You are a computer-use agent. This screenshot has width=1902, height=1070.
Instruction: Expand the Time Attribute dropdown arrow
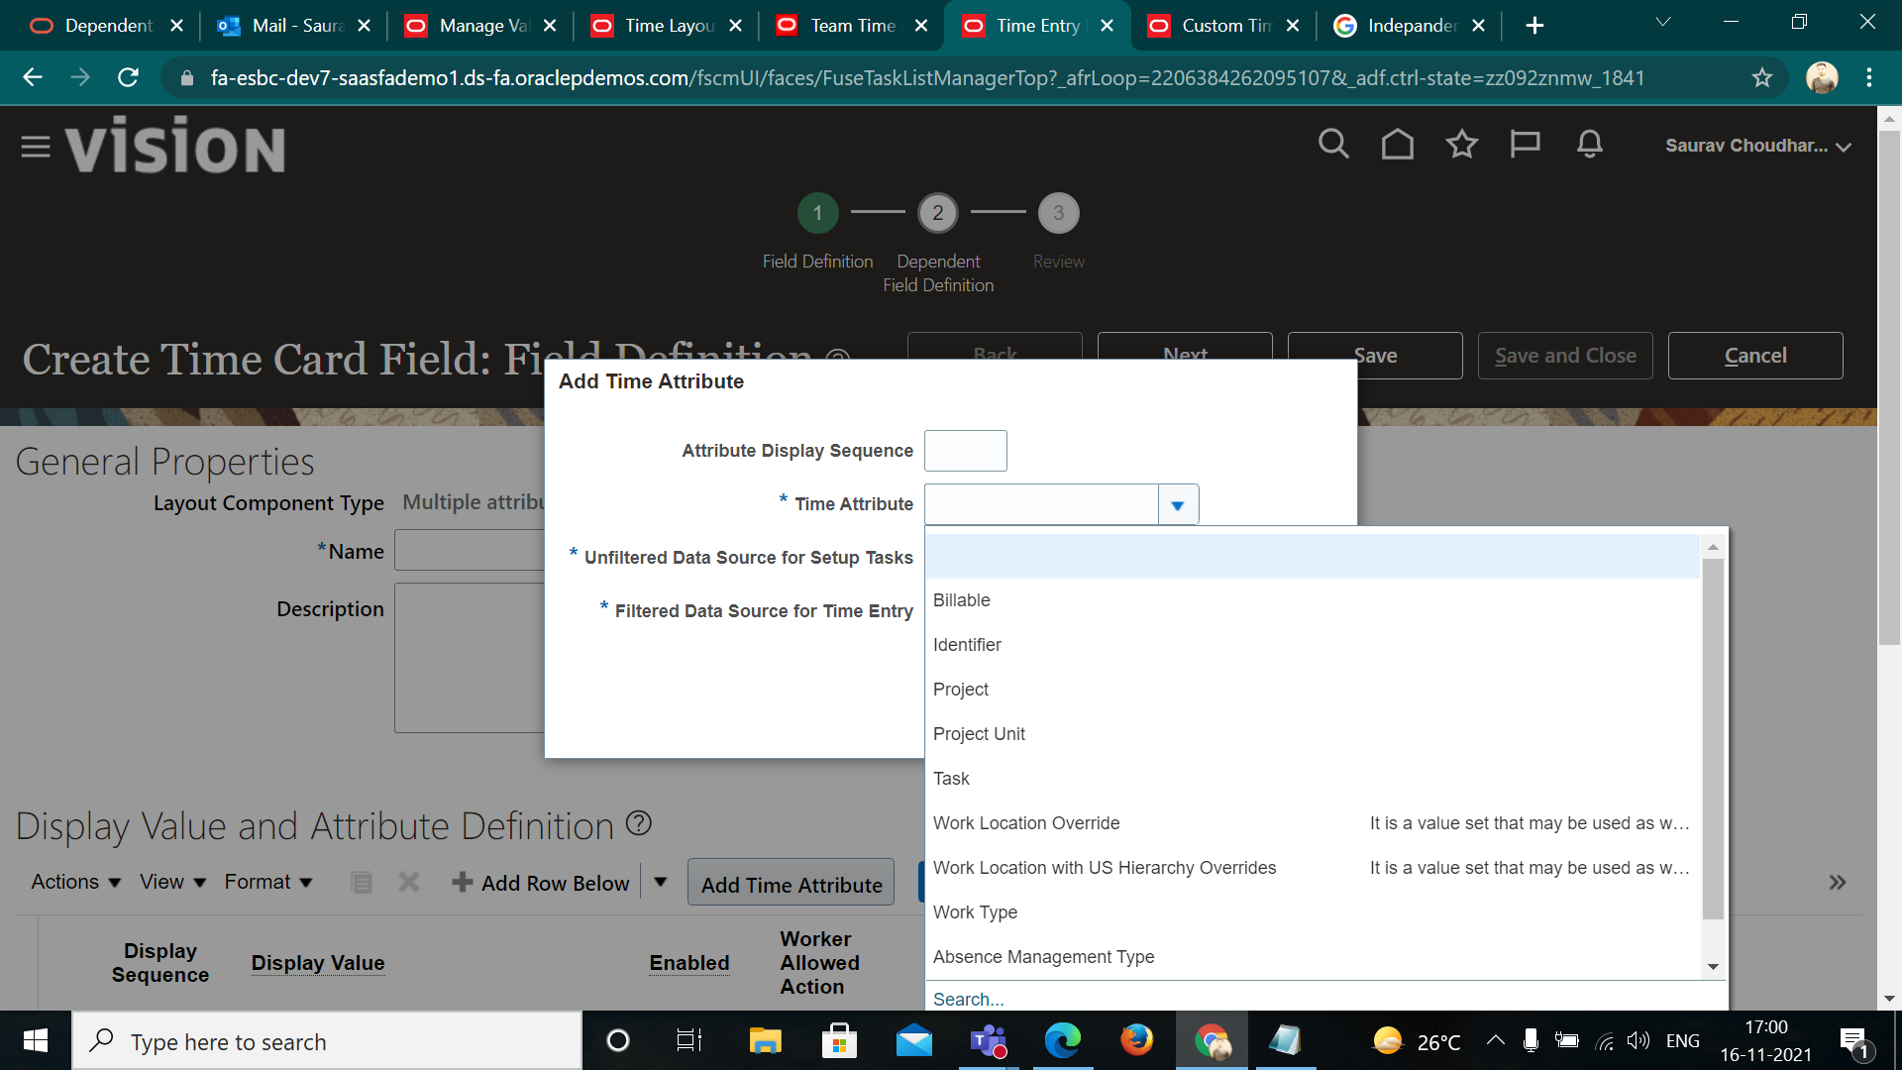tap(1178, 505)
